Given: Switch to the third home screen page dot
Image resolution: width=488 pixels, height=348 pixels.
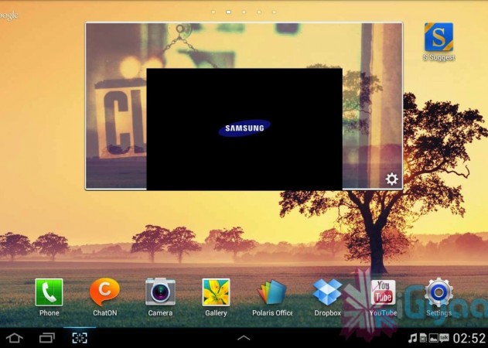Looking at the screenshot, I should pos(244,12).
